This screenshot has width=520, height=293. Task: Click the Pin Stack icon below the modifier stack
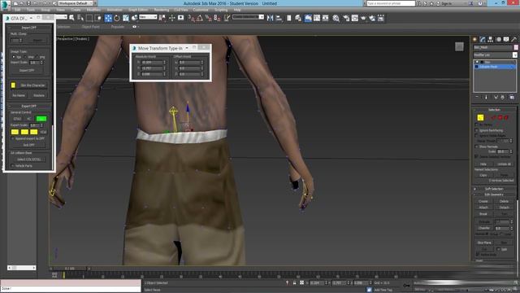click(477, 97)
